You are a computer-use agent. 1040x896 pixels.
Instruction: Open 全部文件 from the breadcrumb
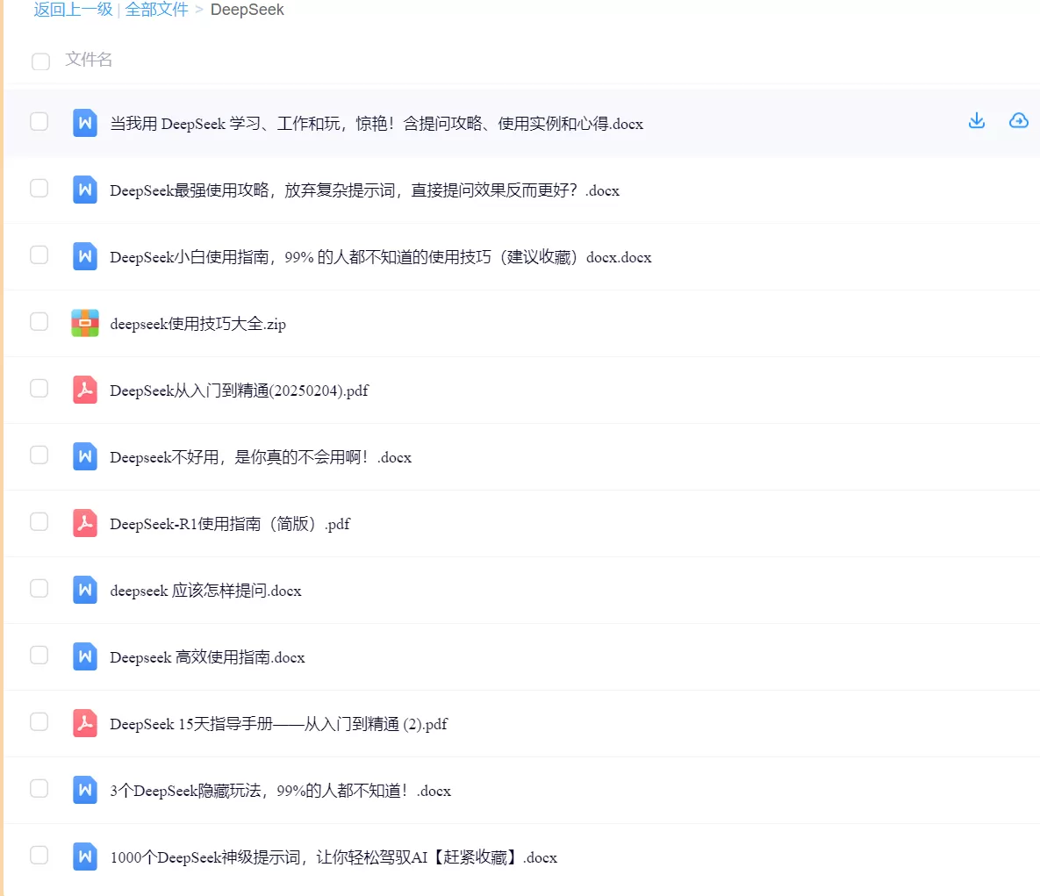pos(156,10)
